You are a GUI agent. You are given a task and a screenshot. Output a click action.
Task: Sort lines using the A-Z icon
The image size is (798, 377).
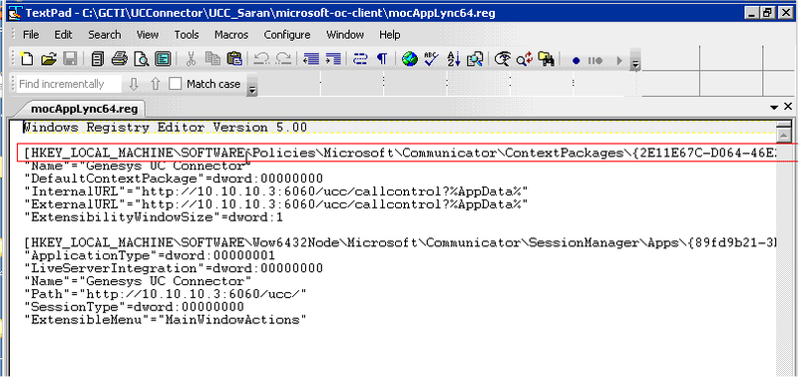453,60
